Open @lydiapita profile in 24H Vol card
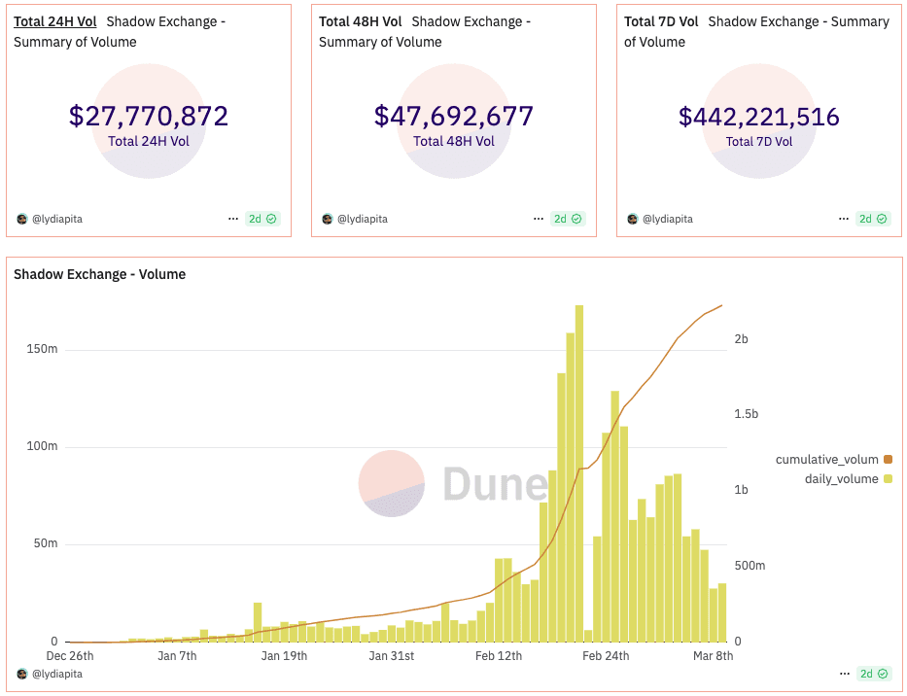 [57, 219]
